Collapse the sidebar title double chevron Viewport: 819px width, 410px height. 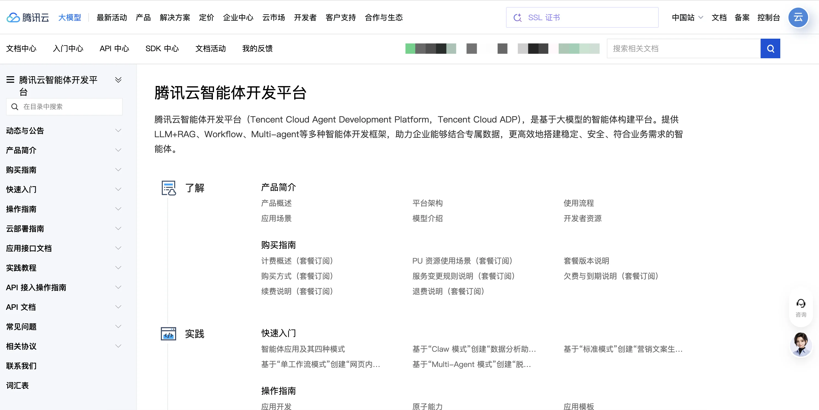(118, 80)
